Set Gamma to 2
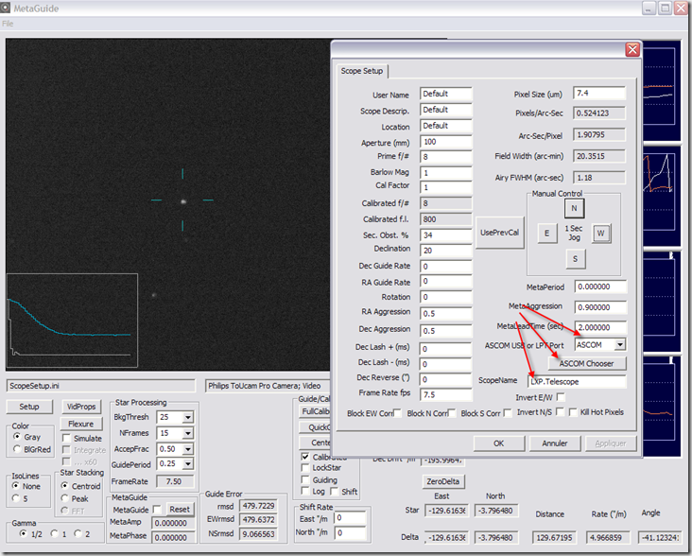Image resolution: width=692 pixels, height=556 pixels. (78, 533)
